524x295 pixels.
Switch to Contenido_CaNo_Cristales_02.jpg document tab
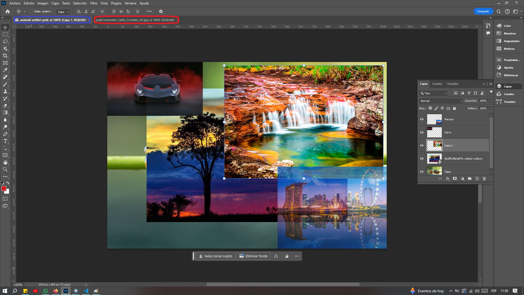point(135,20)
